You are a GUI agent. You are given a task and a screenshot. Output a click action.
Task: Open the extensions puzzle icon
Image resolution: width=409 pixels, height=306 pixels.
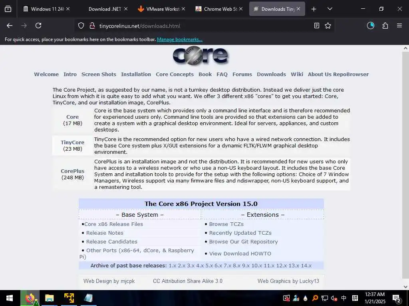tap(385, 25)
